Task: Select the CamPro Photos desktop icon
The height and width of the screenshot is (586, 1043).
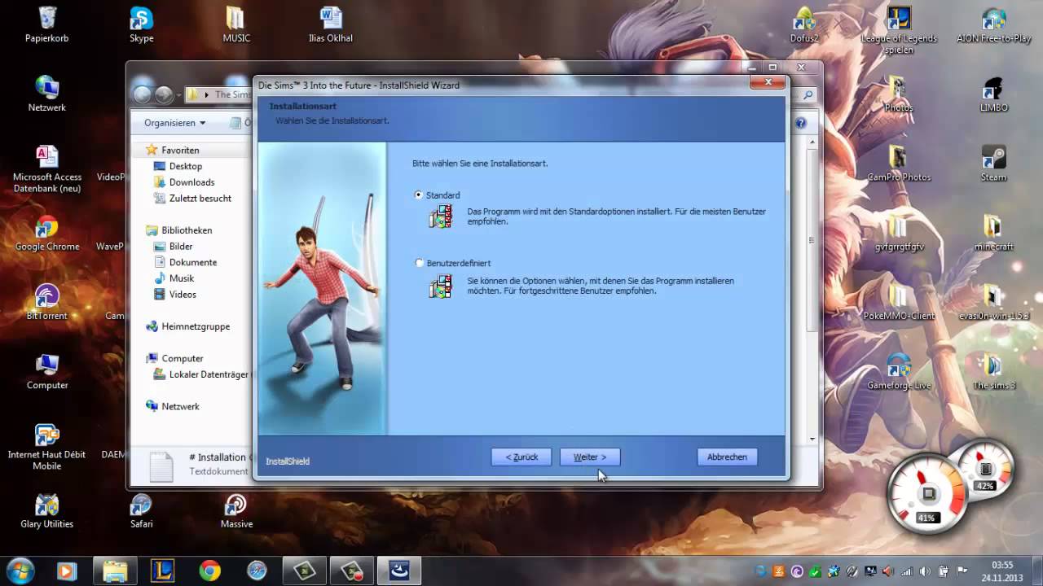Action: tap(899, 163)
